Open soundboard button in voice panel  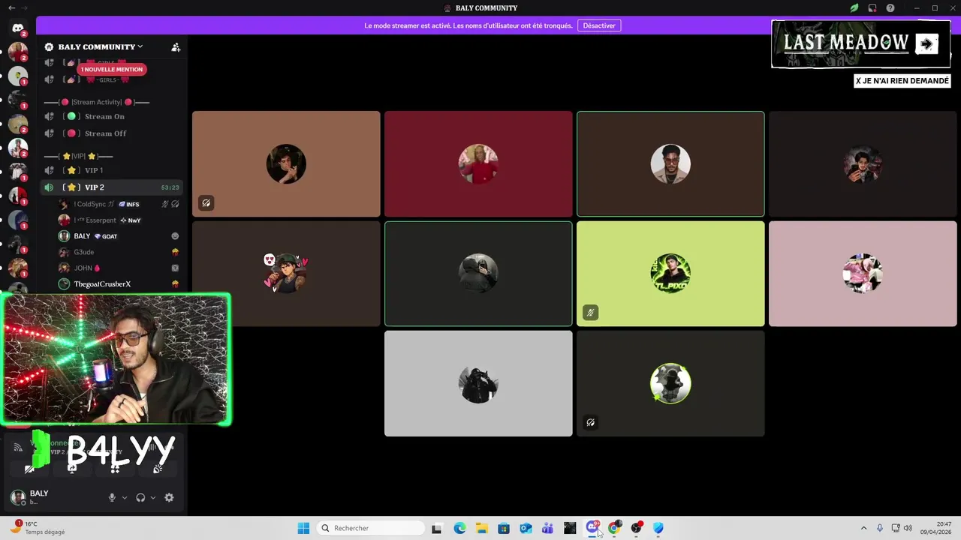click(158, 469)
